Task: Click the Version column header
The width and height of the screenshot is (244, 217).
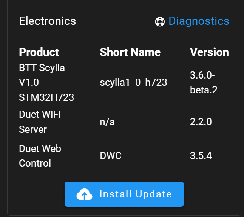Action: pos(209,52)
